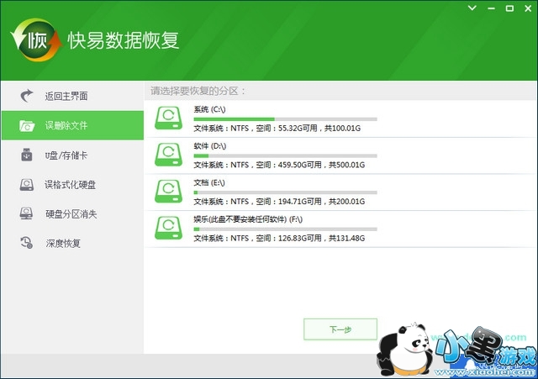
Task: Click the C: drive usage bar
Action: coord(286,119)
